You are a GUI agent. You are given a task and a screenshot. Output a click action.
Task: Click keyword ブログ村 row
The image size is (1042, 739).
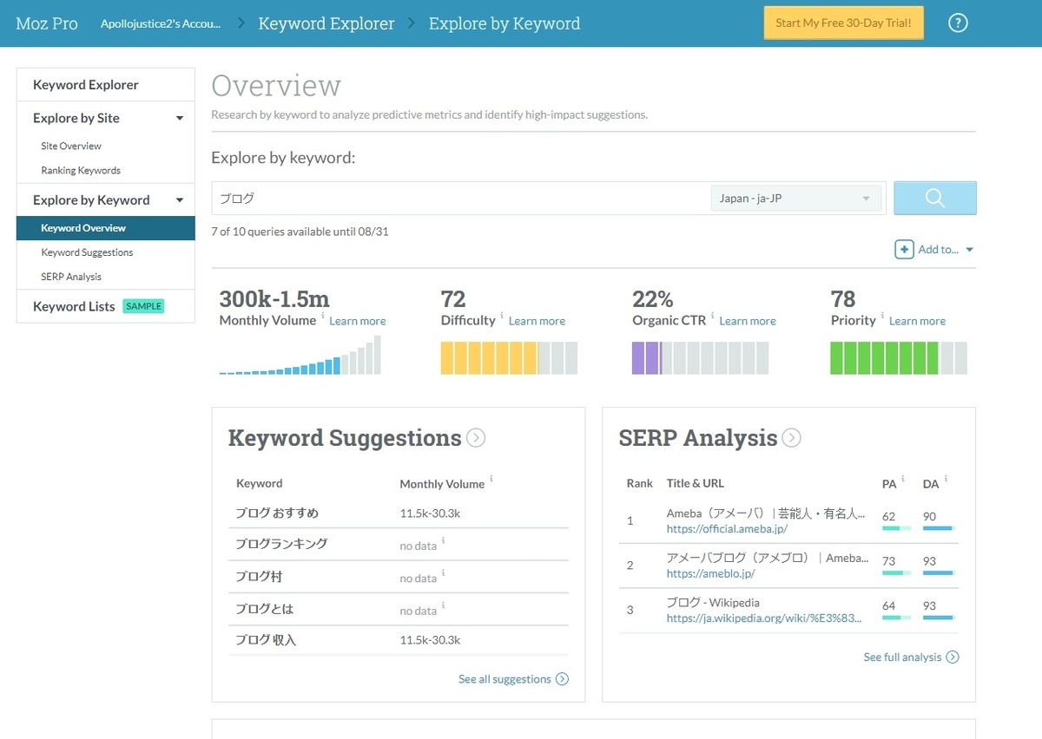click(399, 577)
